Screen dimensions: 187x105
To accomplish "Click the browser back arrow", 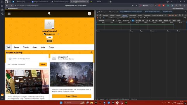I will [x=7, y=6].
